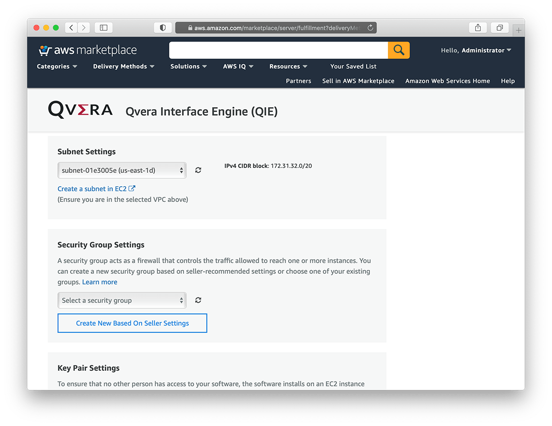The height and width of the screenshot is (426, 552).
Task: Click the marketplace search input field
Action: point(279,50)
